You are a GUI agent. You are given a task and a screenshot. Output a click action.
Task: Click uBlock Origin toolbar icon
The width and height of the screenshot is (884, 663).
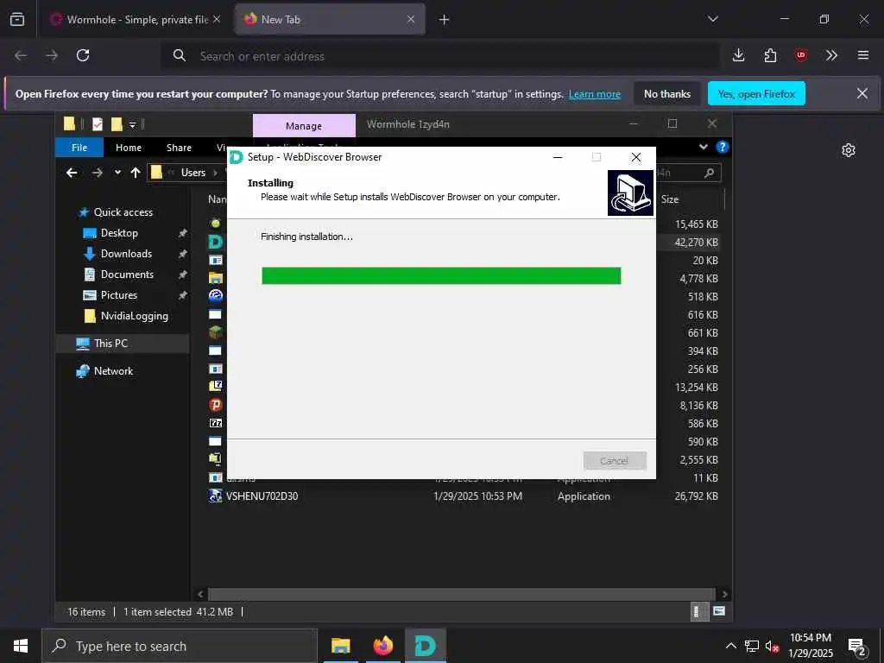point(800,55)
